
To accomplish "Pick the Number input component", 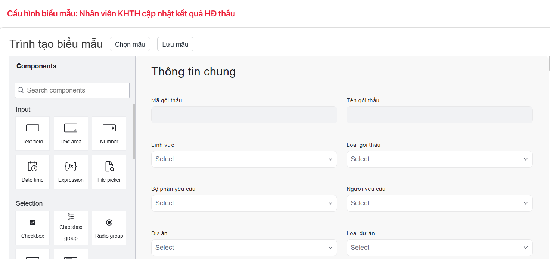I will [109, 133].
